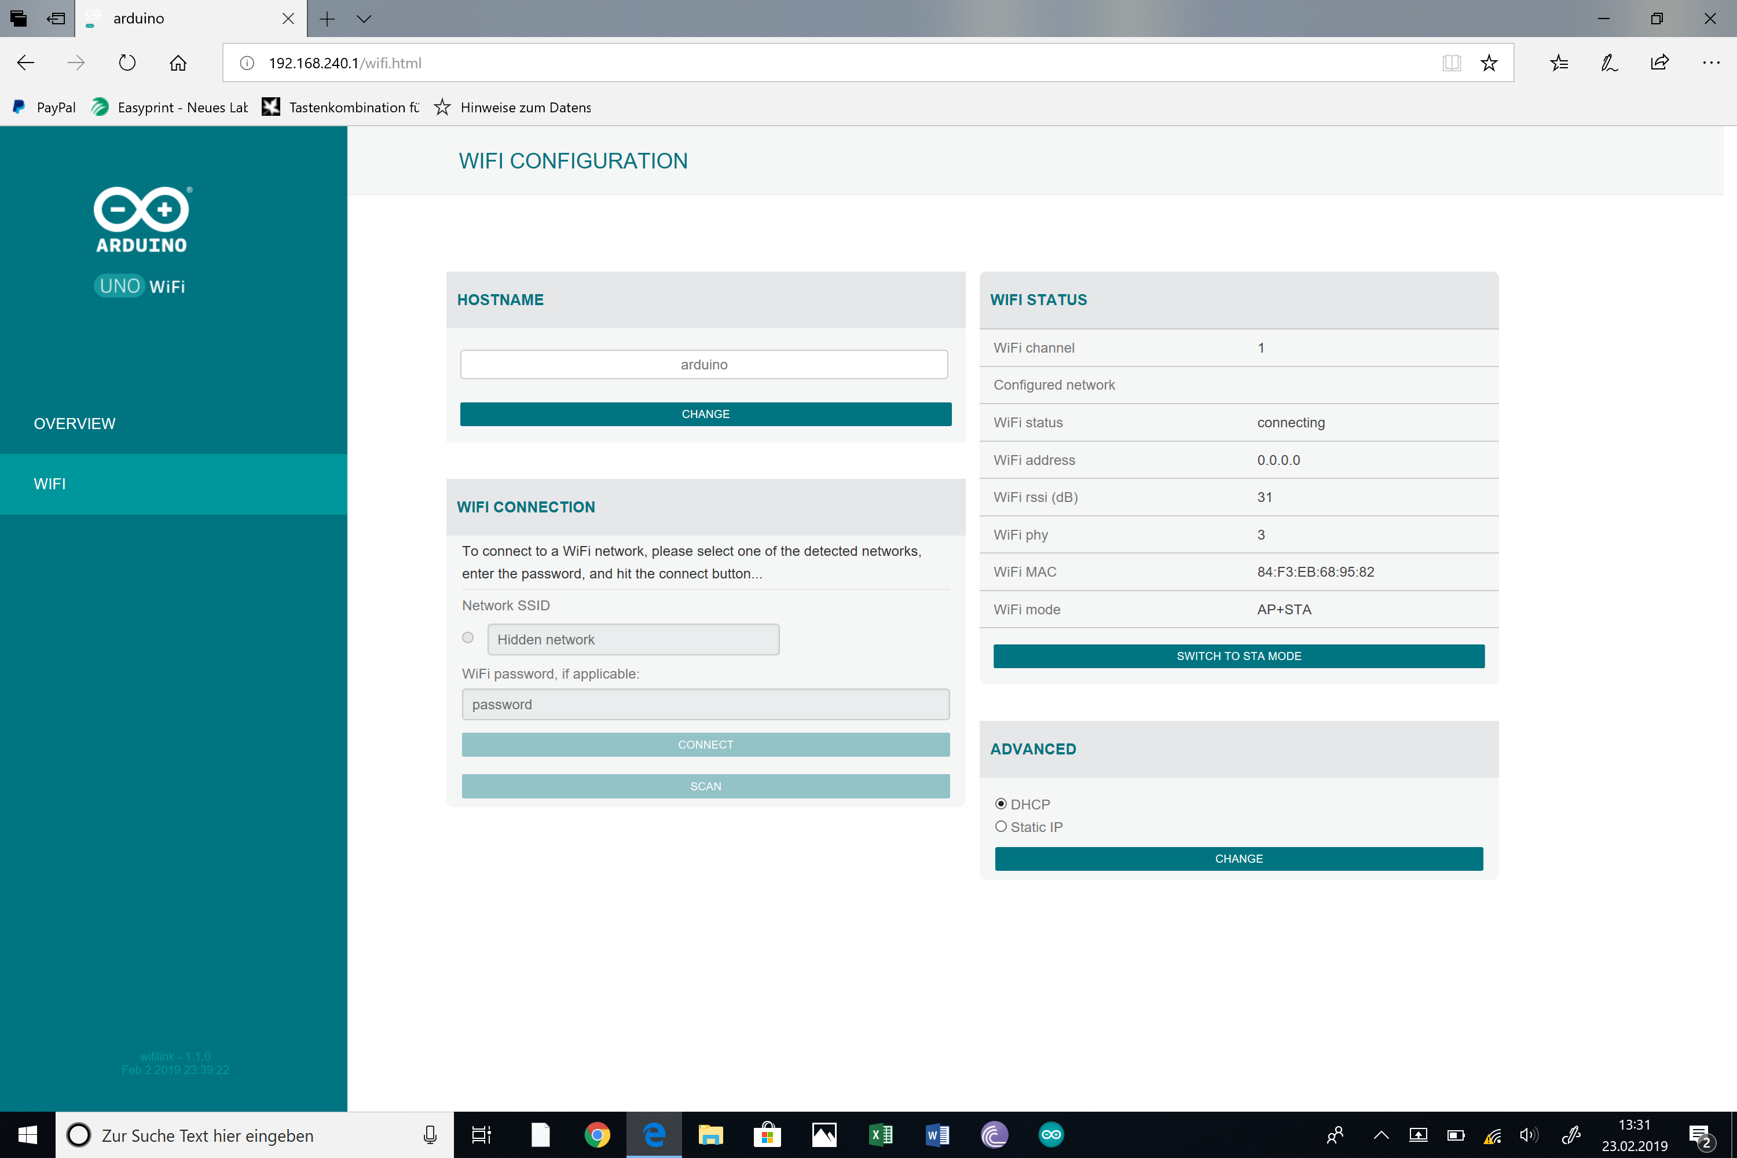Select the Static IP radio button
This screenshot has height=1158, width=1737.
click(1001, 826)
